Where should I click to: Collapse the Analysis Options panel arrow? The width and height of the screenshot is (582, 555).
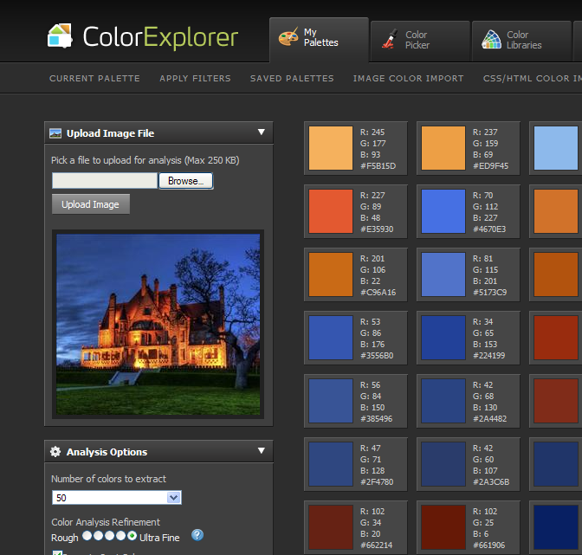pyautogui.click(x=262, y=450)
